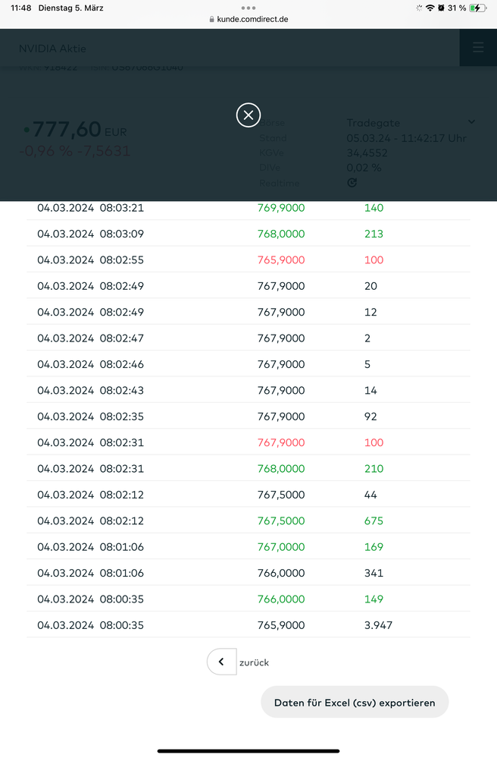The width and height of the screenshot is (497, 758).
Task: Tap the alarm clock status icon
Action: click(441, 8)
